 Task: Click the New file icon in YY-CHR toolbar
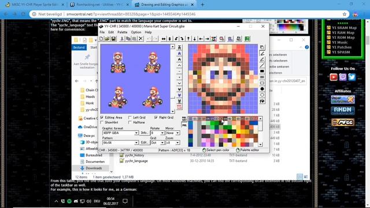(x=101, y=39)
